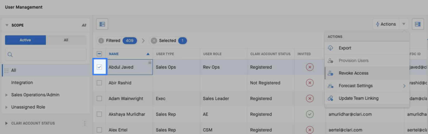Click the Export cloud icon
428x134 pixels.
coord(331,48)
